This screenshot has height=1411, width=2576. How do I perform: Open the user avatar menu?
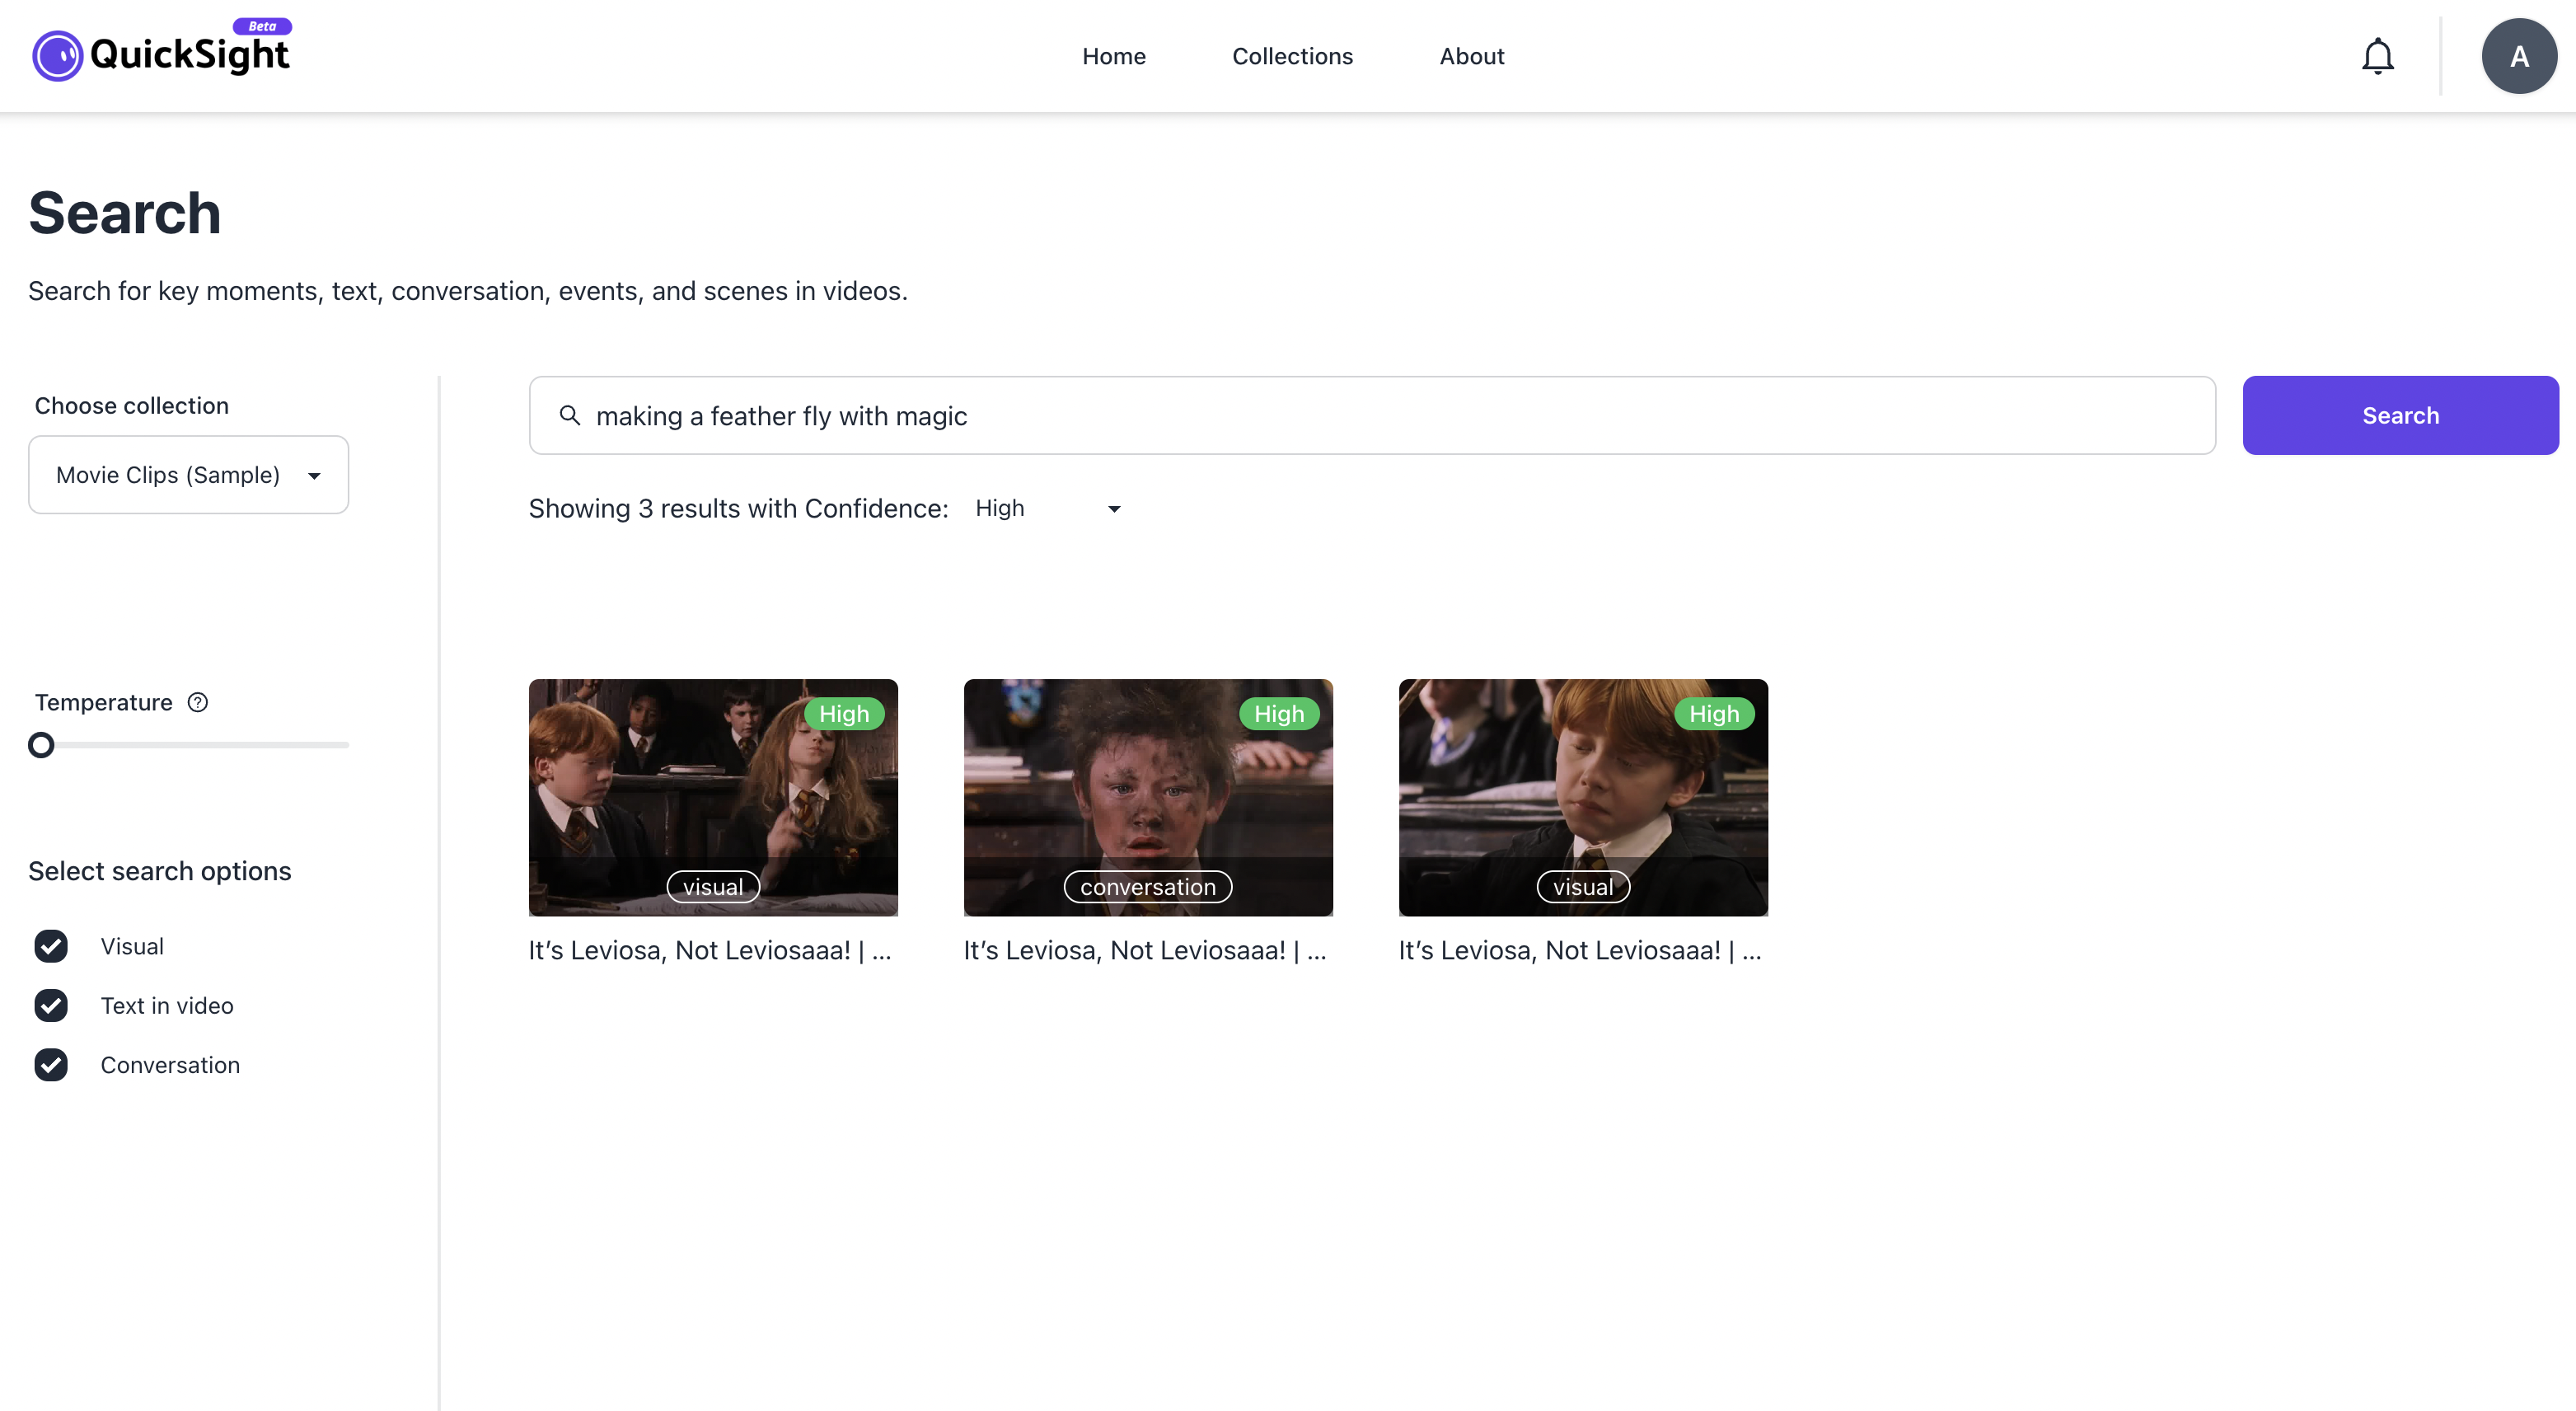(x=2518, y=56)
